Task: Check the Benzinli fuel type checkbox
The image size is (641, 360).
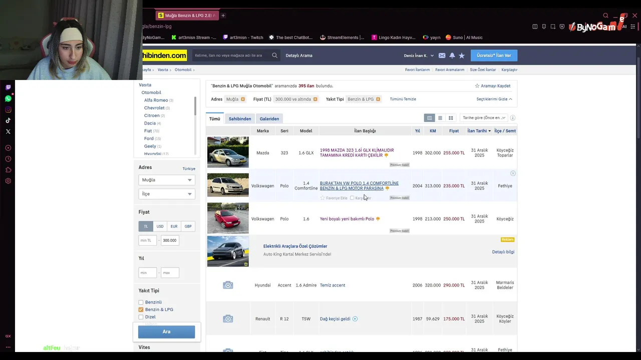Action: (141, 302)
